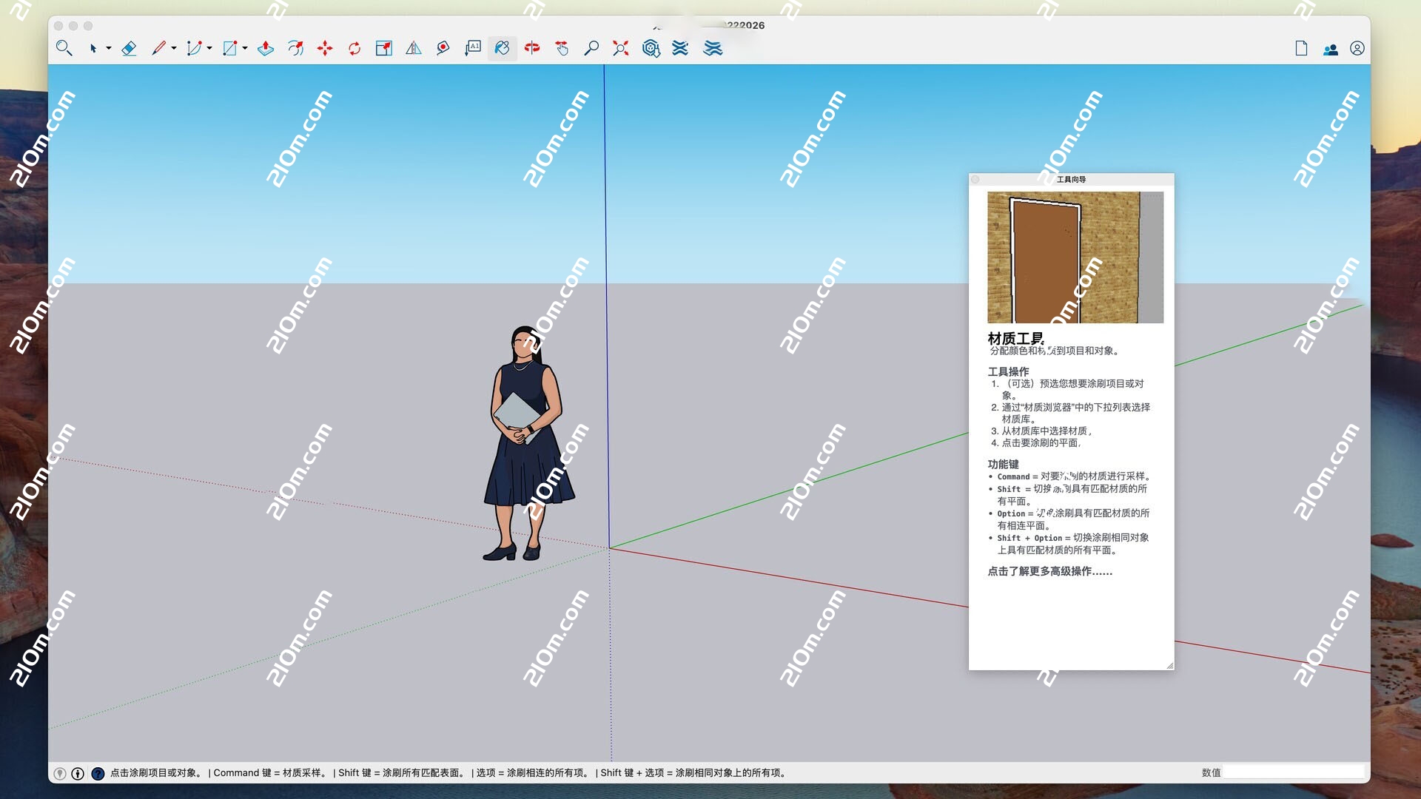Image resolution: width=1421 pixels, height=799 pixels.
Task: Choose the Rectangle shape tool
Action: (x=229, y=49)
